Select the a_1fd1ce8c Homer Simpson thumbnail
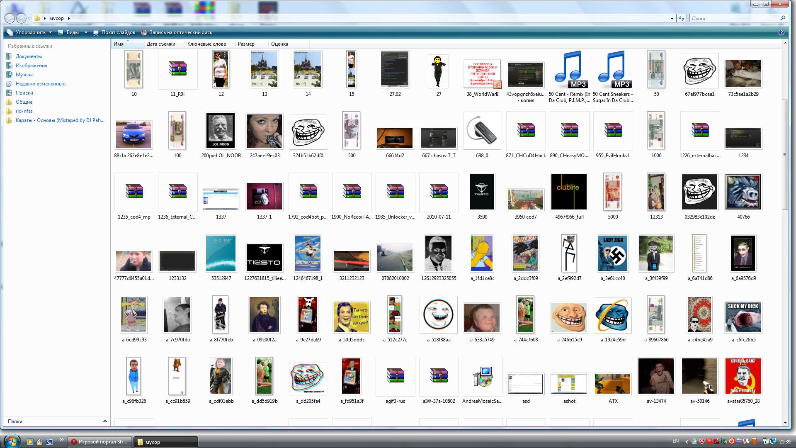This screenshot has height=448, width=796. click(482, 253)
